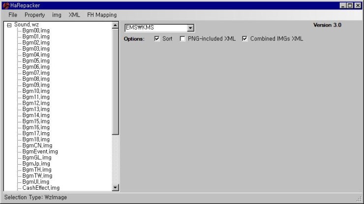Select BgmGL.img in the tree
The height and width of the screenshot is (204, 364).
tap(37, 158)
